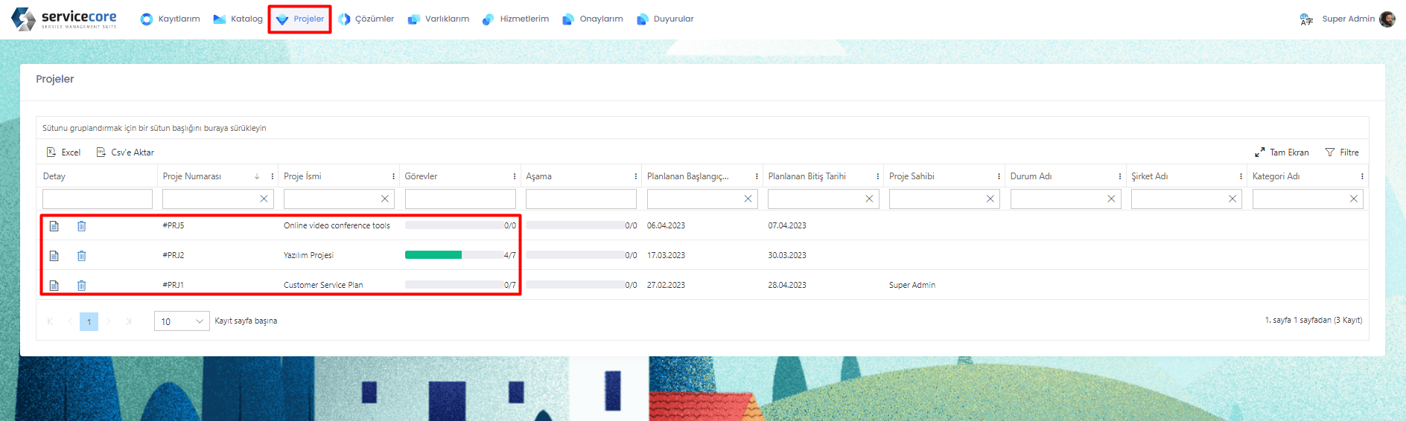Select page 1 pagination button

point(89,321)
